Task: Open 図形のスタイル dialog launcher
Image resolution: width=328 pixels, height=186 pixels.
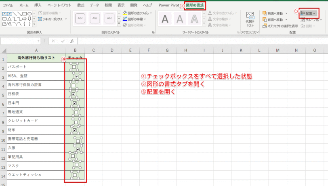Action: (x=153, y=32)
